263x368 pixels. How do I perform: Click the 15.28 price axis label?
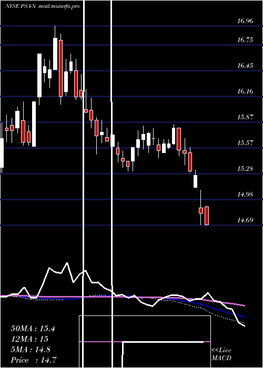click(245, 169)
